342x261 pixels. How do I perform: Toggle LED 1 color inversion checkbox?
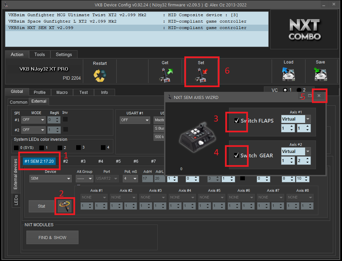click(42, 148)
